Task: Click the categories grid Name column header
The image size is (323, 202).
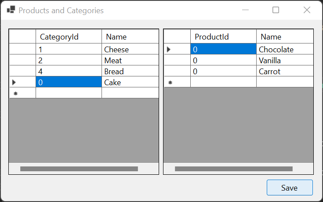Action: point(130,37)
